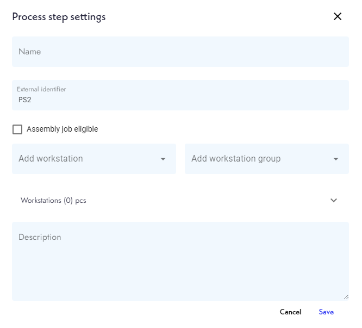Click the "Assembly job eligible" label text
The image size is (362, 328).
[62, 129]
